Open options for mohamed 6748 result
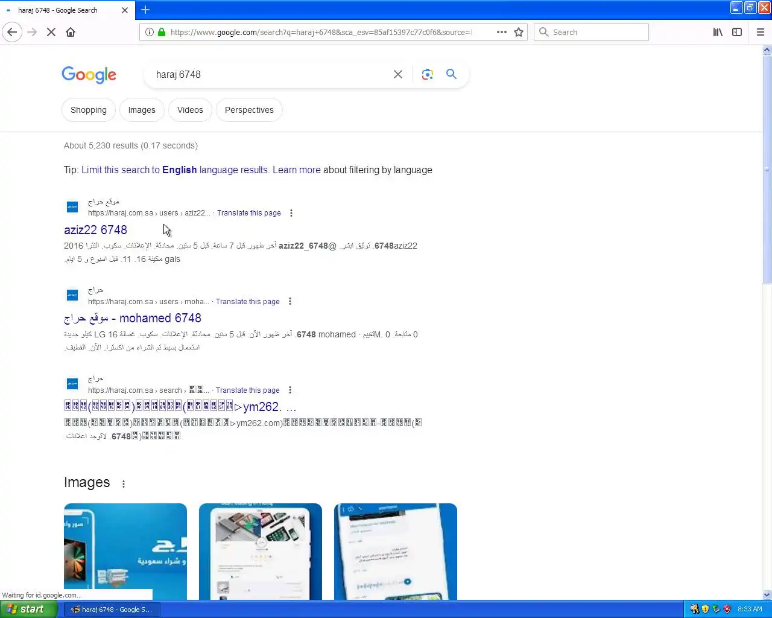 (x=290, y=302)
